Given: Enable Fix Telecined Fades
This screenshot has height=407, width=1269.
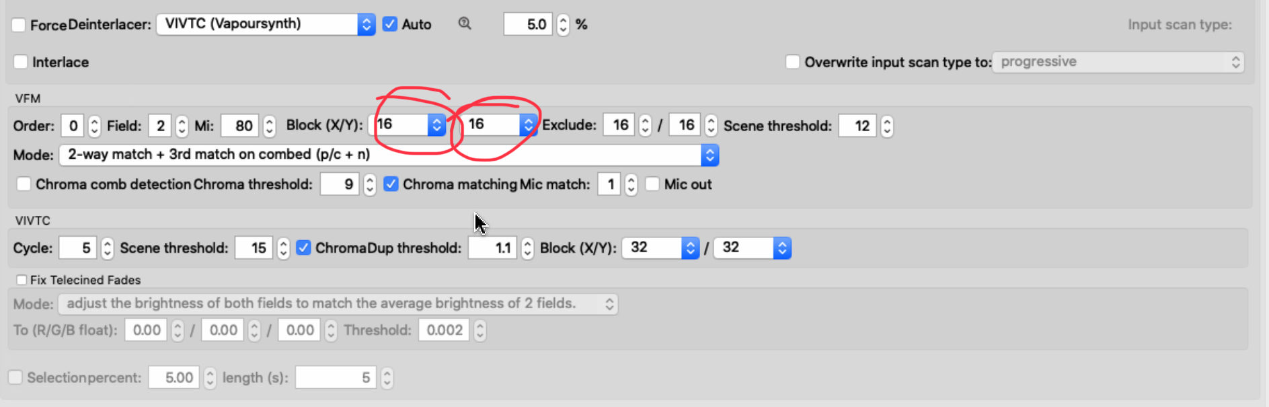Looking at the screenshot, I should coord(22,280).
